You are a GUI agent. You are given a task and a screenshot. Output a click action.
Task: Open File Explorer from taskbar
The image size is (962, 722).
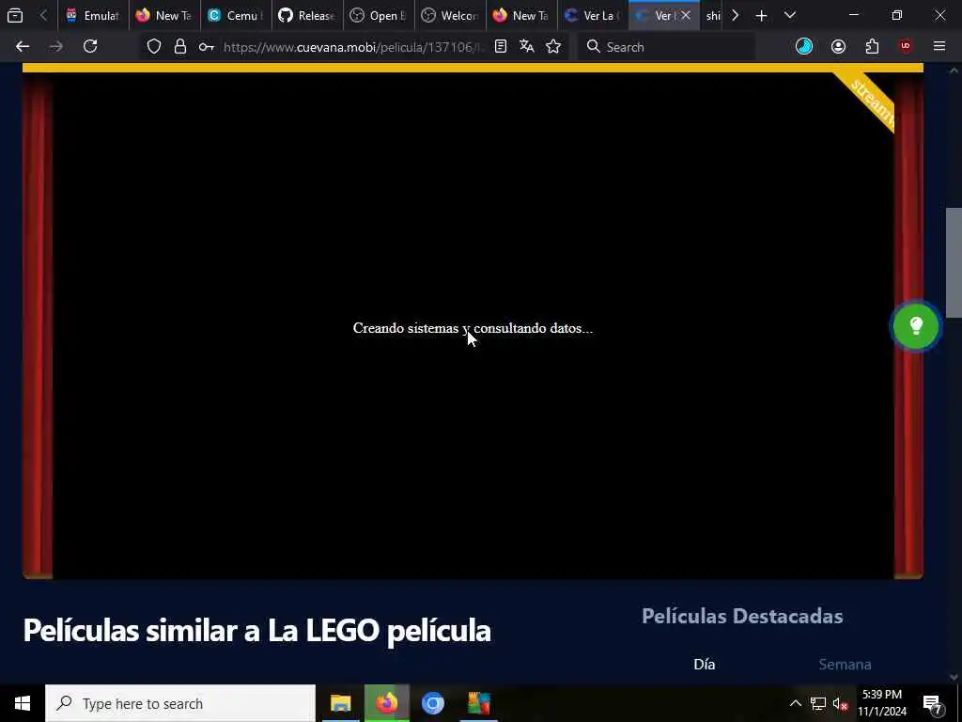point(340,703)
